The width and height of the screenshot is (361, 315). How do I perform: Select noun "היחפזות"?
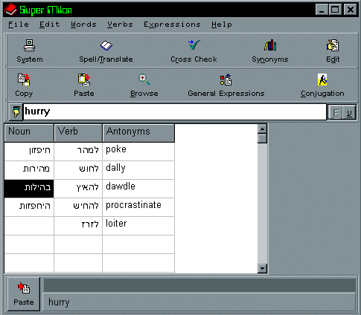coord(29,207)
